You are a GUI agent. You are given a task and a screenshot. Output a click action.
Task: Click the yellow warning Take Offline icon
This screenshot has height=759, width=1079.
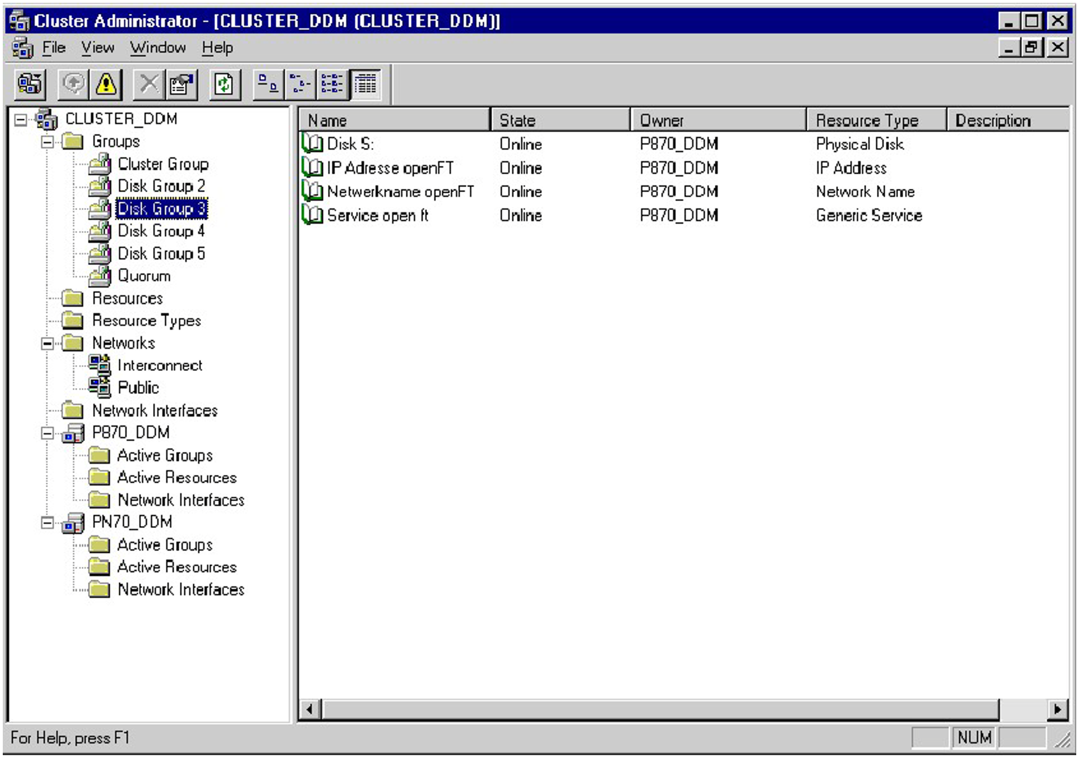point(106,85)
